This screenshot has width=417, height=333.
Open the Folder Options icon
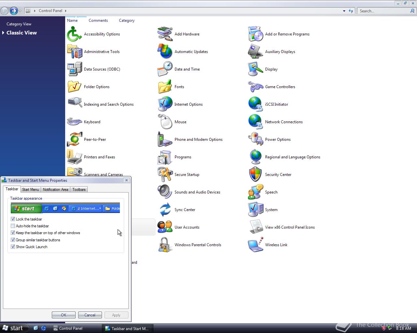(75, 87)
